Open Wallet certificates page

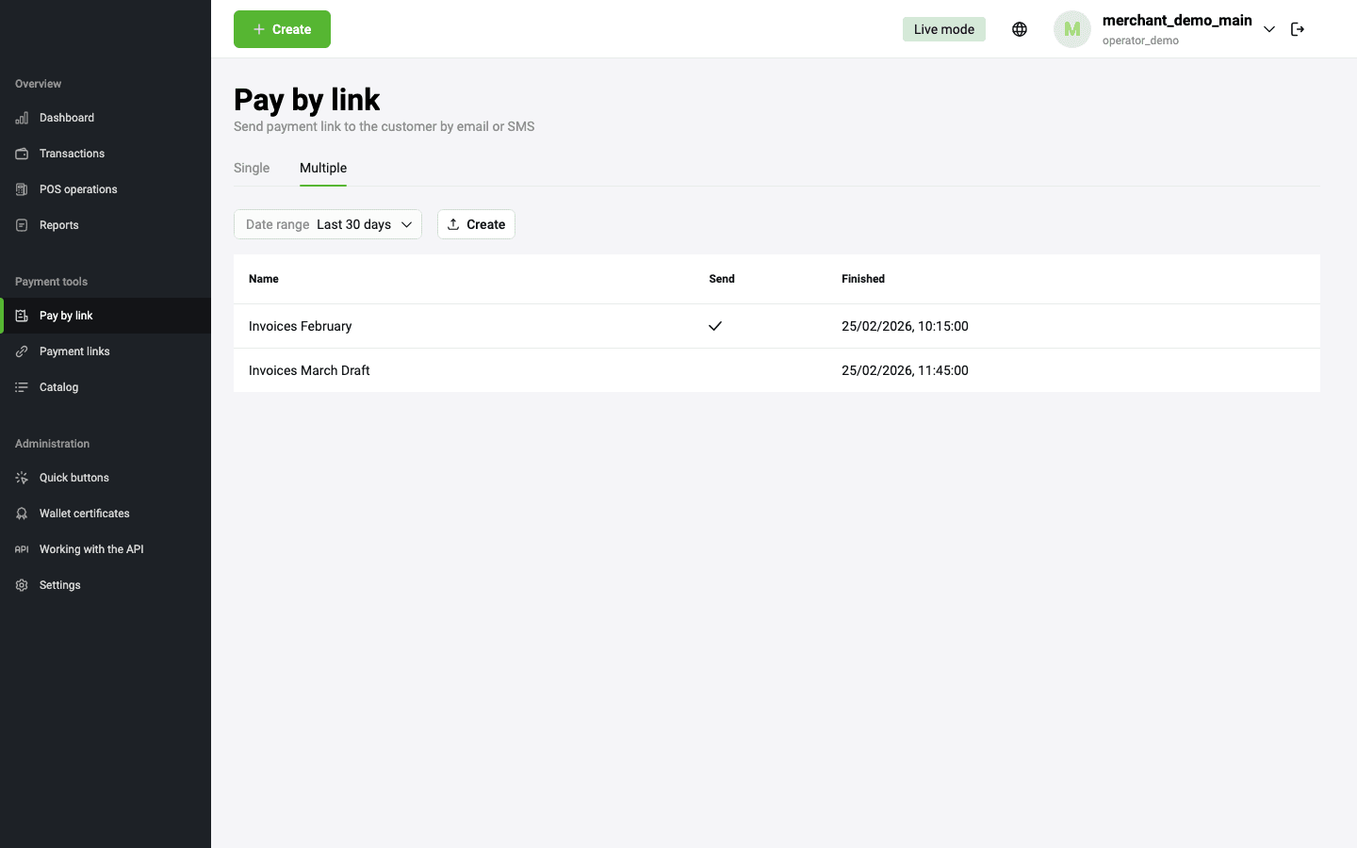click(84, 514)
